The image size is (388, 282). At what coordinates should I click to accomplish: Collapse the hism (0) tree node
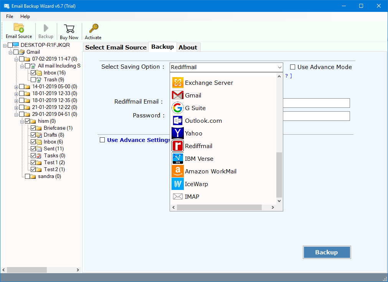[22, 122]
